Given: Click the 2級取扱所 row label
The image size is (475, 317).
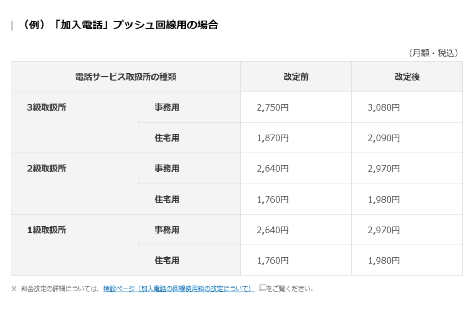Looking at the screenshot, I should point(47,169).
